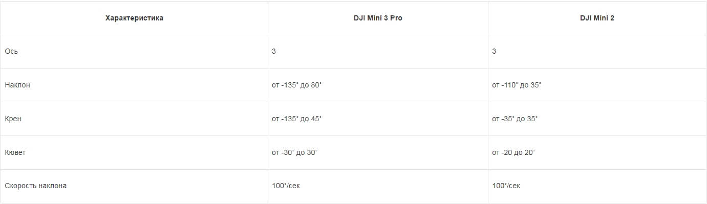This screenshot has width=707, height=204.
Task: Click the "от -110° до 35°" cell
Action: pyautogui.click(x=517, y=85)
